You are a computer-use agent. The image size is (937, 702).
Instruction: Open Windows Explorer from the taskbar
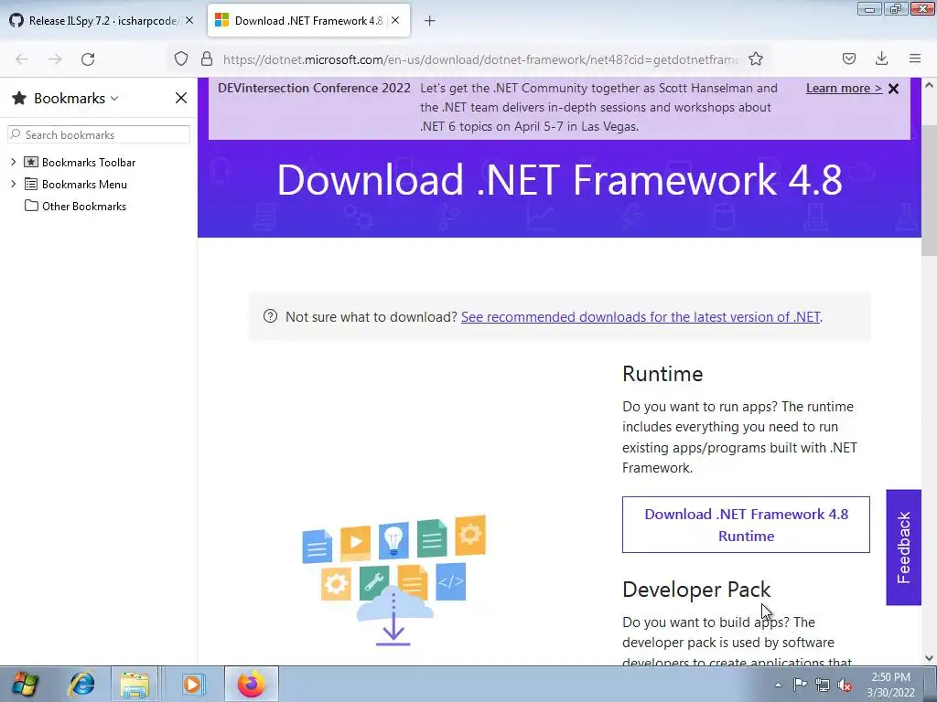tap(135, 684)
